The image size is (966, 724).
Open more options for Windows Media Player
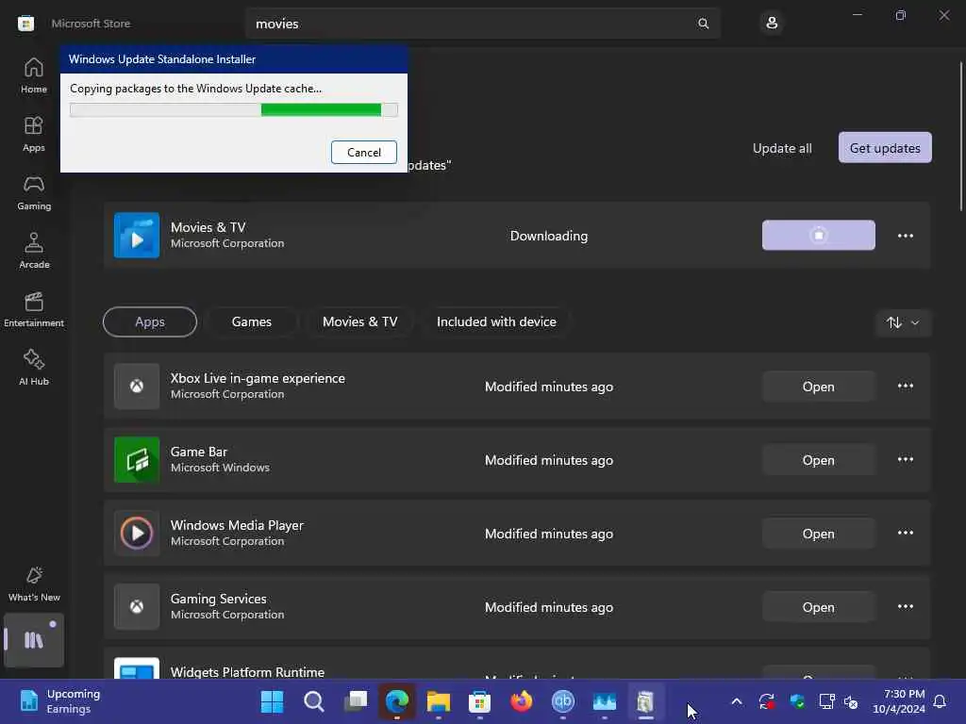905,533
